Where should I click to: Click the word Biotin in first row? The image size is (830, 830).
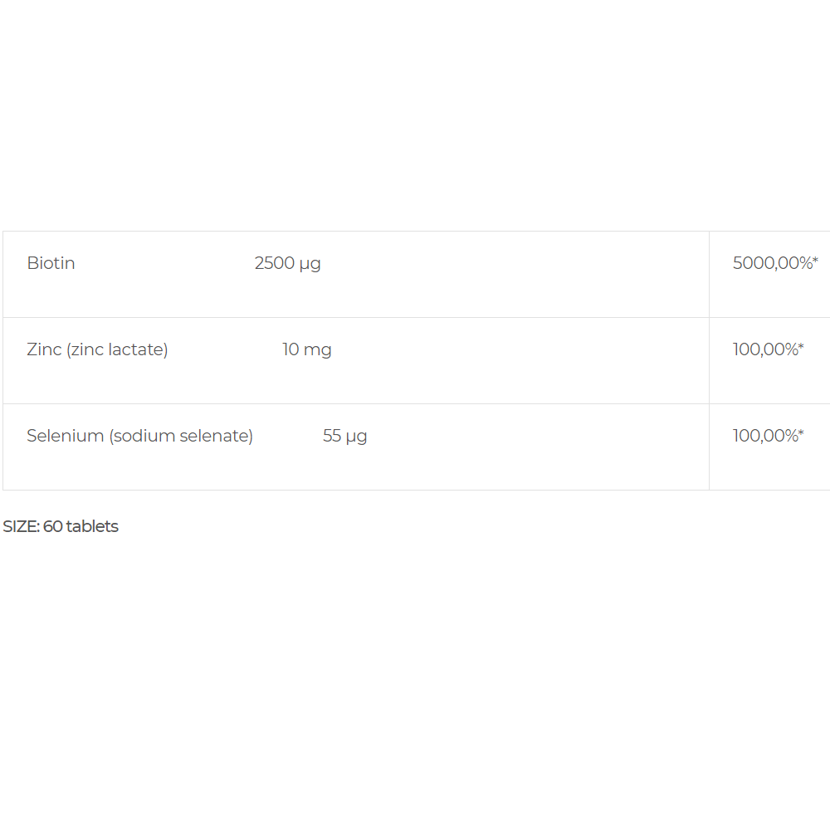click(x=51, y=263)
